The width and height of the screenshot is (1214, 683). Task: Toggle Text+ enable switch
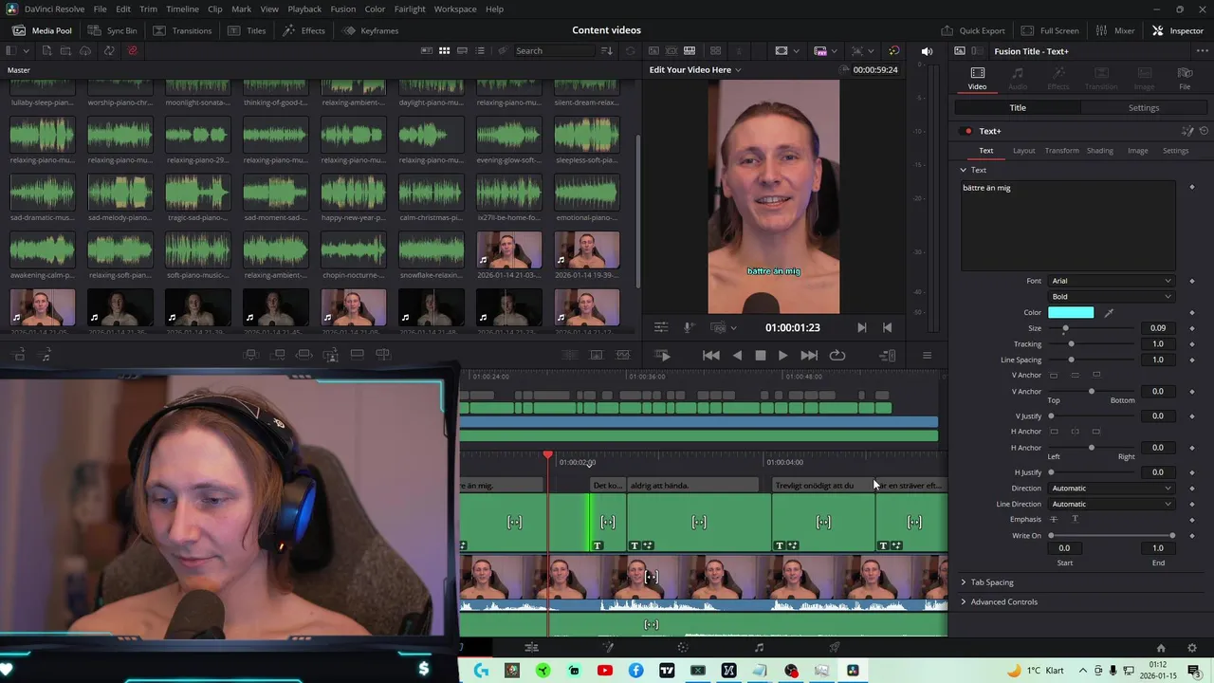tap(967, 131)
